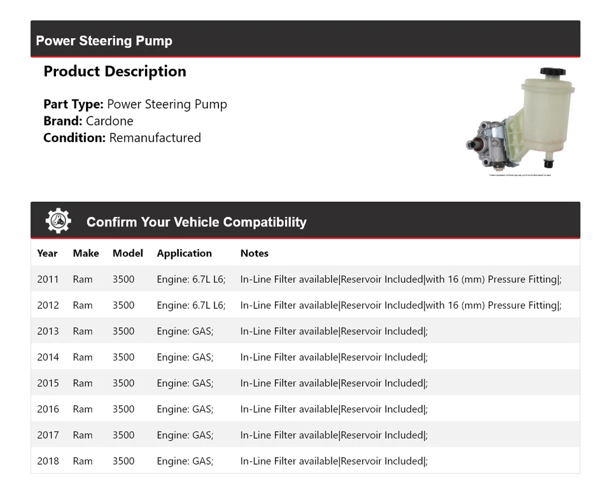
Task: Click the gear compatibility icon
Action: 58,221
